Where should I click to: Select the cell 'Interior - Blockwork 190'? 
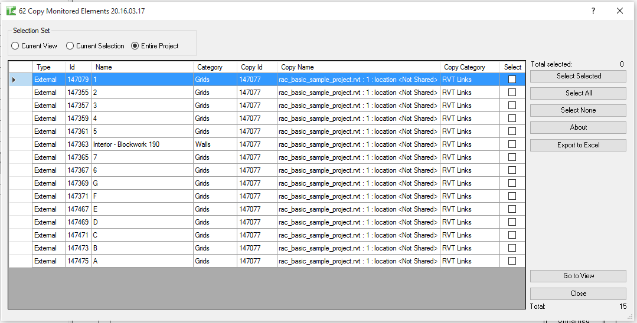(142, 144)
